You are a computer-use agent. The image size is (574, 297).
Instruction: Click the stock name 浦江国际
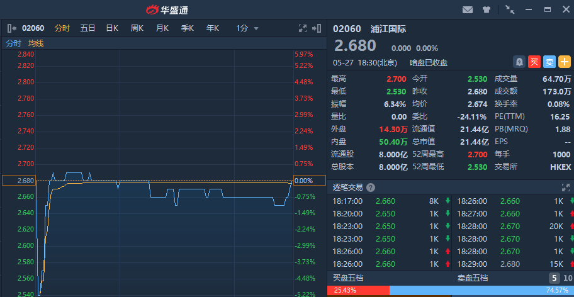tap(388, 29)
